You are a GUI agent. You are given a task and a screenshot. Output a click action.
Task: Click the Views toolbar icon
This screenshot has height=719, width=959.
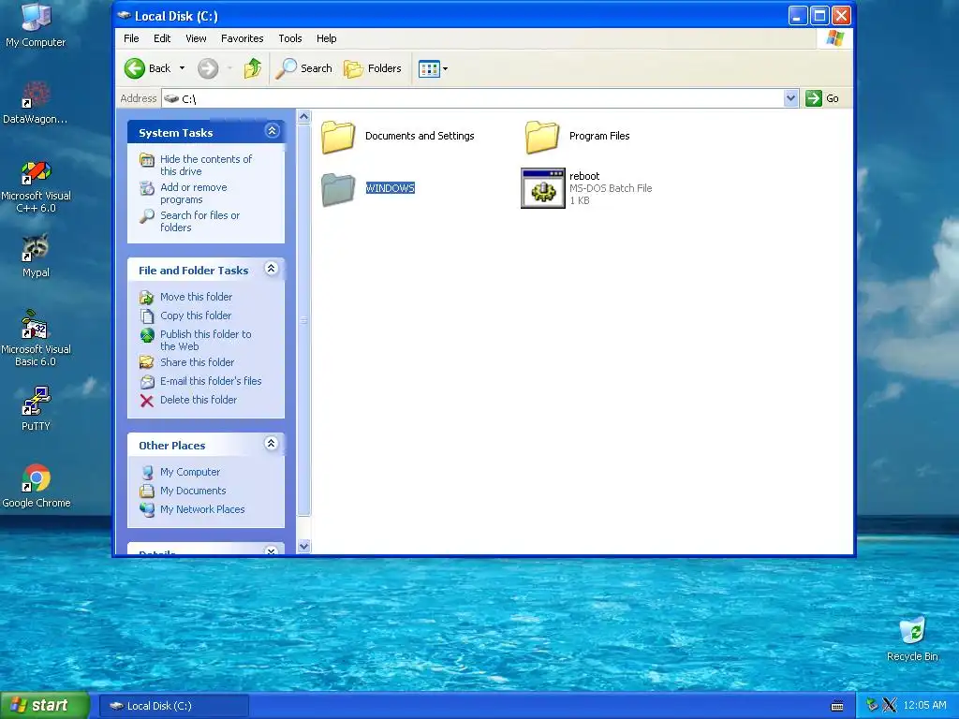point(429,69)
